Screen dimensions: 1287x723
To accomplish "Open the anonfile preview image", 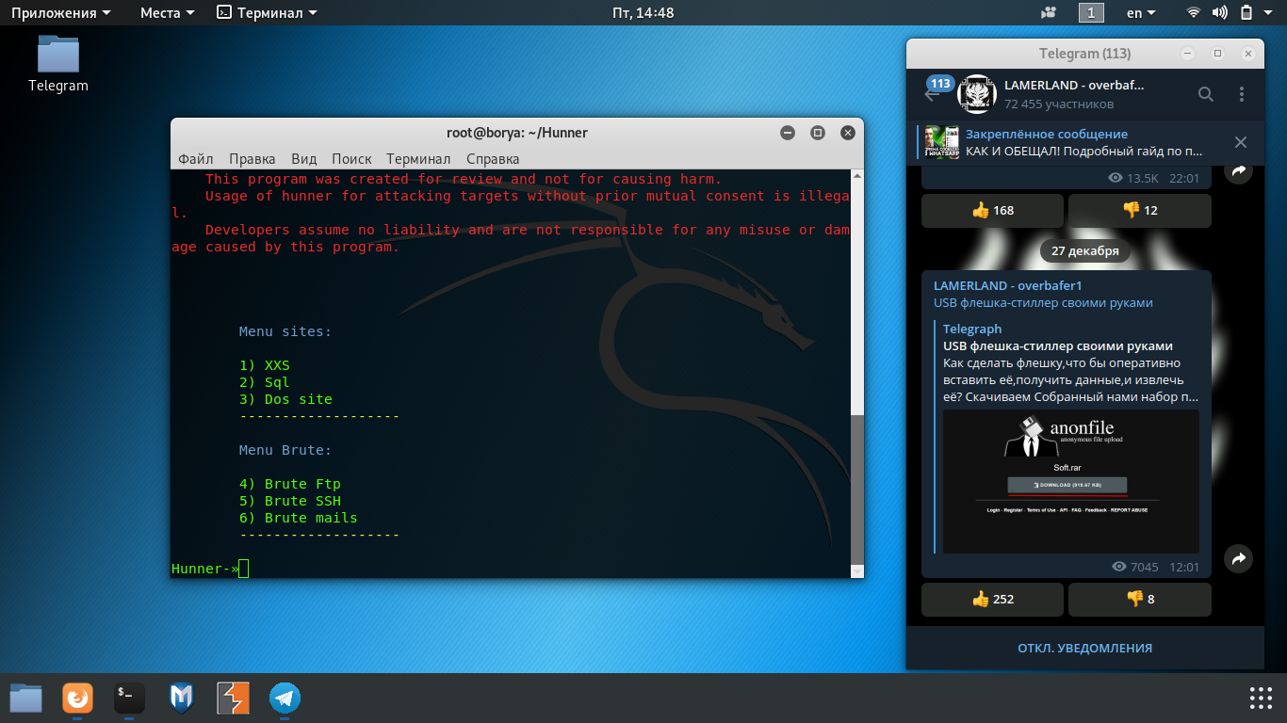I will coord(1071,481).
